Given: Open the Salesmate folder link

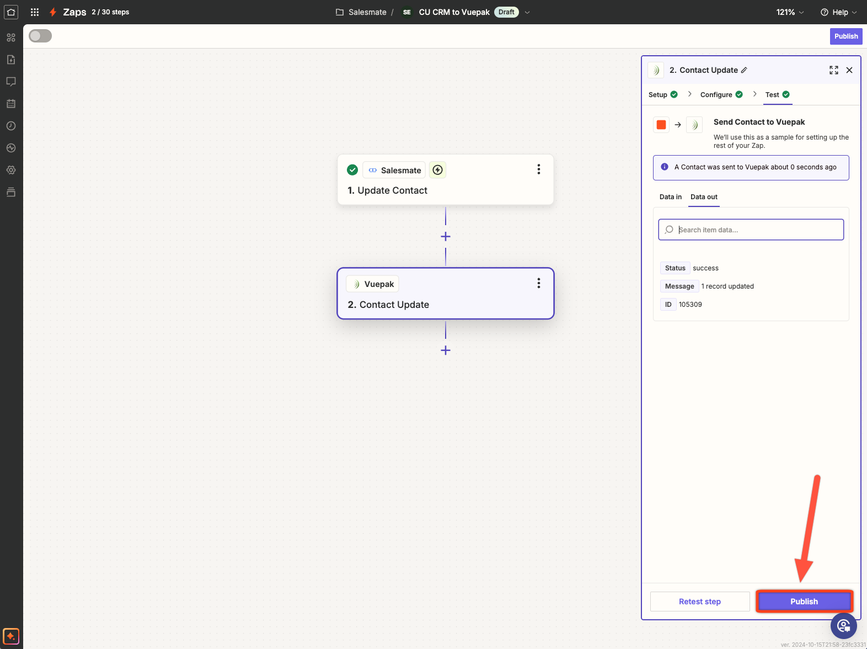Looking at the screenshot, I should (x=367, y=12).
